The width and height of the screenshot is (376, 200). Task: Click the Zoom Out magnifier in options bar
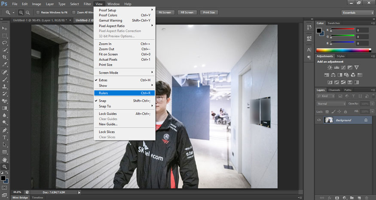[x=28, y=12]
